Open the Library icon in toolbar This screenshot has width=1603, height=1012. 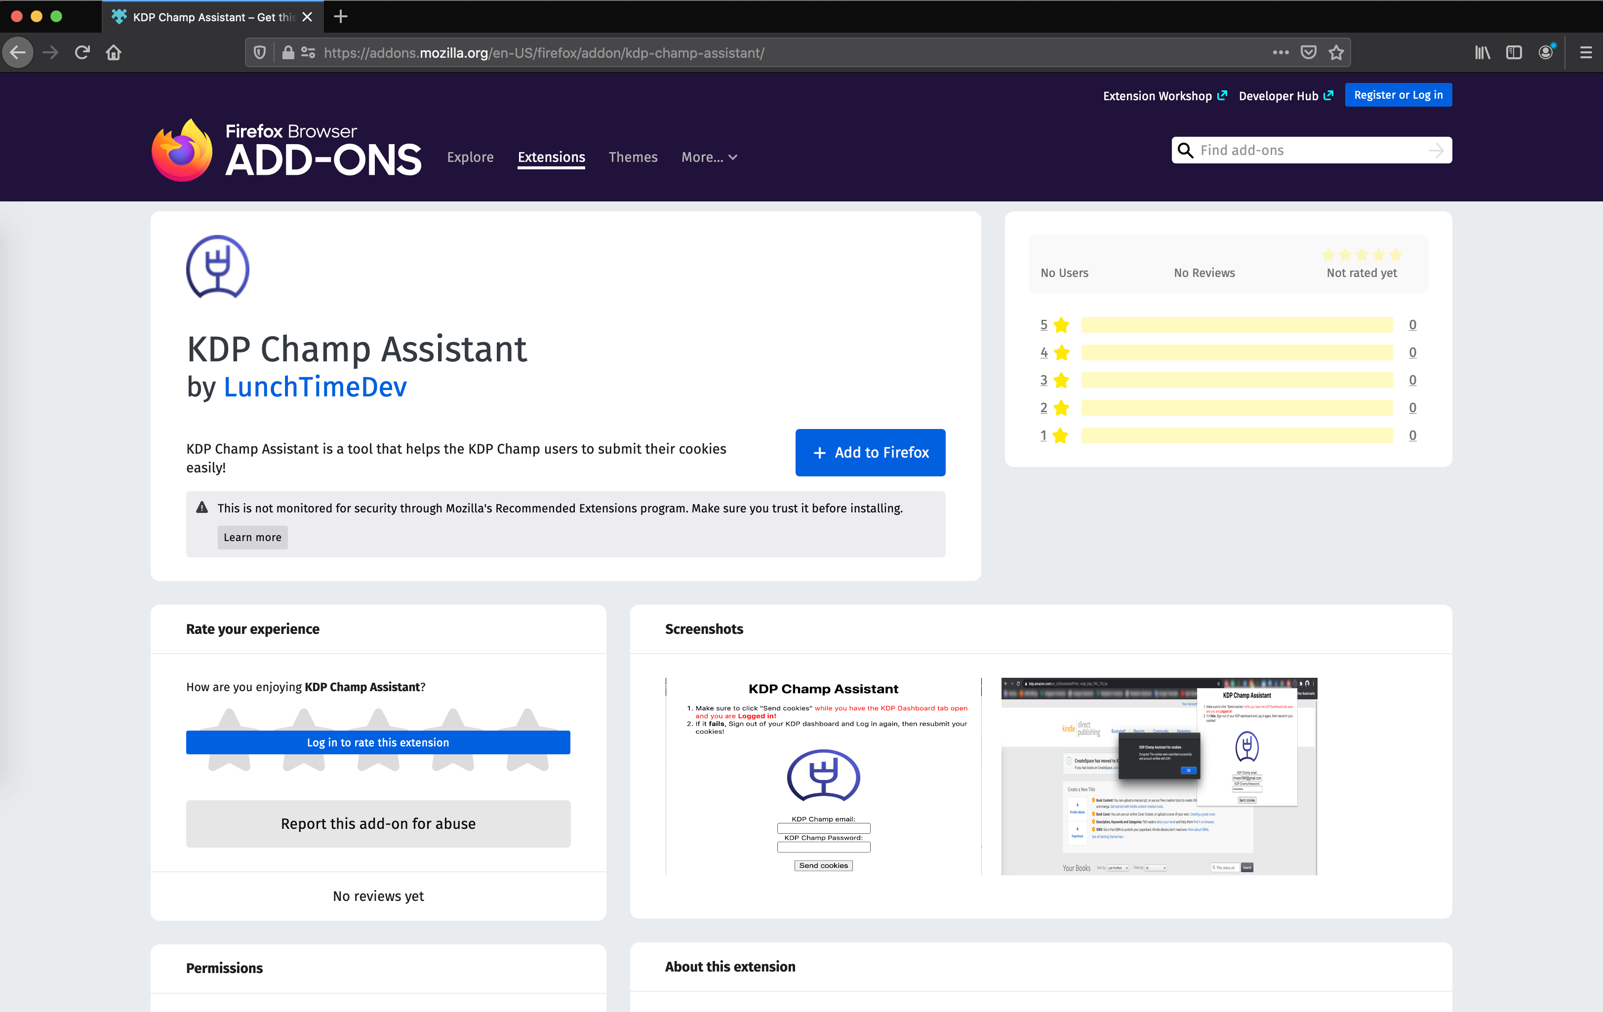(x=1482, y=52)
